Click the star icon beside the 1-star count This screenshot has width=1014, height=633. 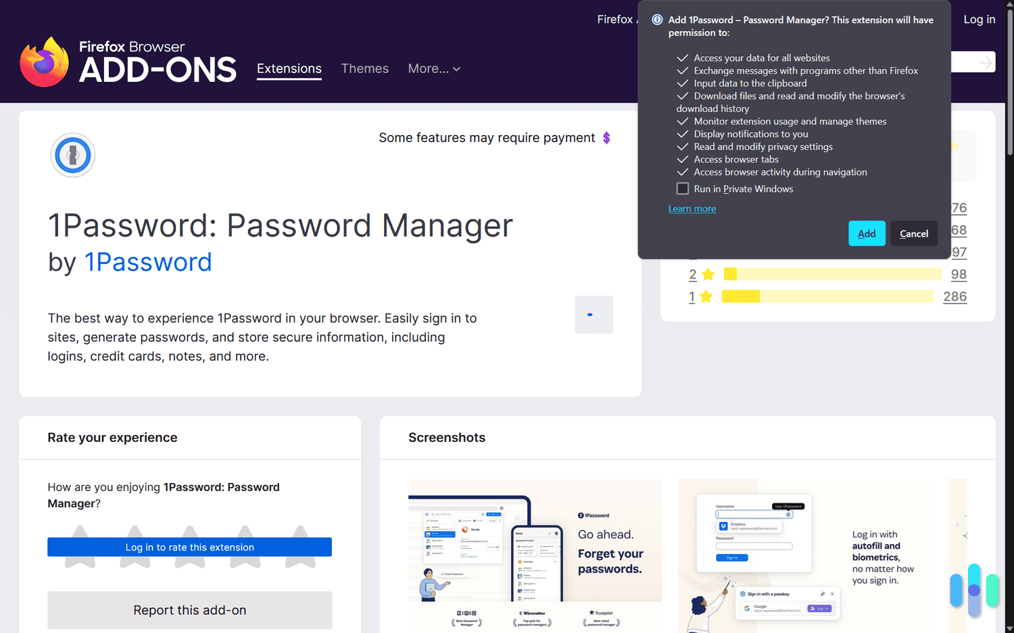[x=707, y=296]
